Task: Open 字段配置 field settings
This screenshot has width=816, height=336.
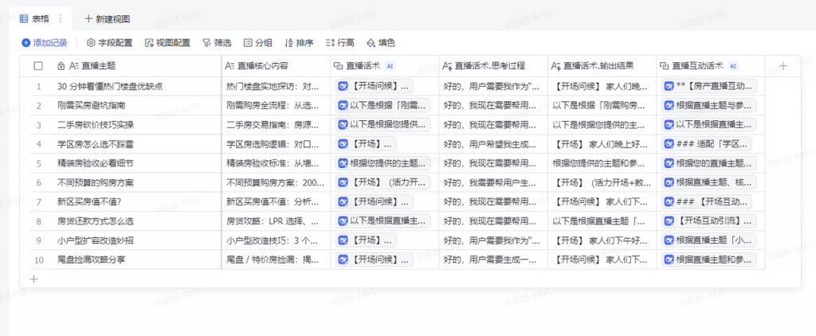Action: tap(109, 43)
